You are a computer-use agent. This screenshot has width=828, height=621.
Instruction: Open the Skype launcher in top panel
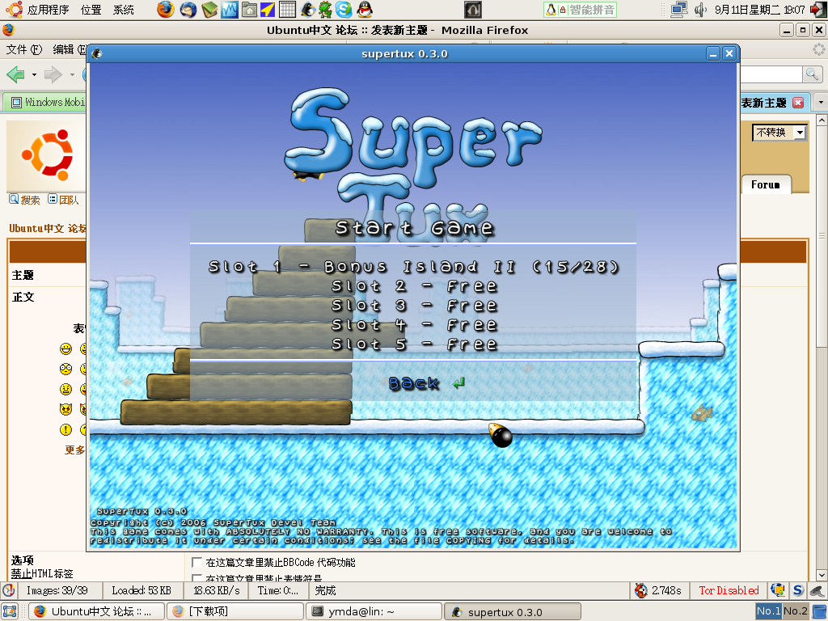(x=344, y=10)
